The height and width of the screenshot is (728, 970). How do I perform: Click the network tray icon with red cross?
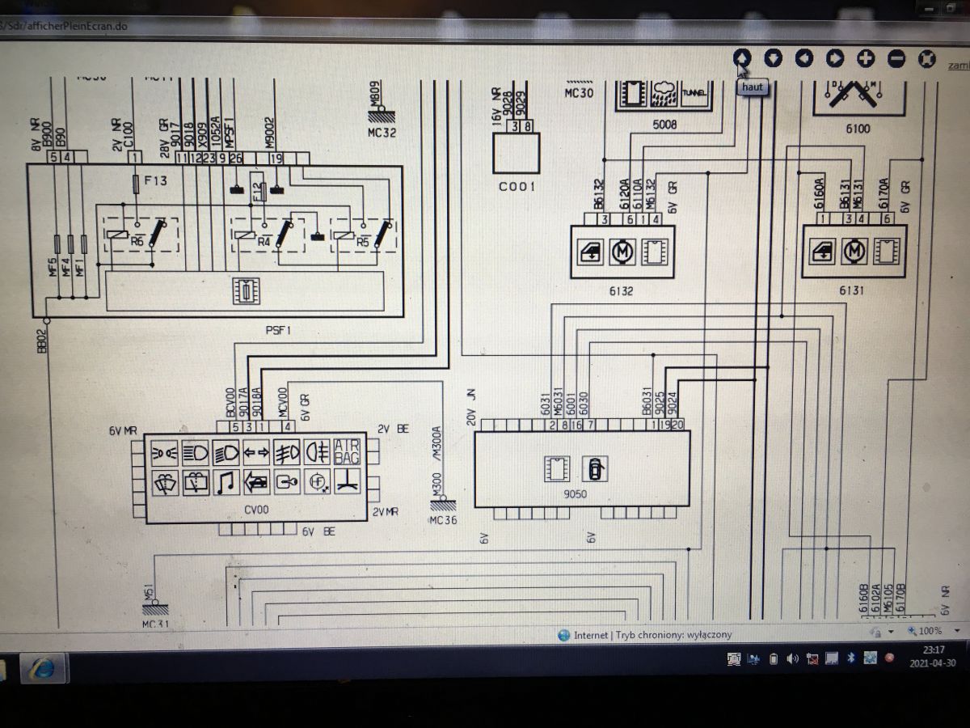(x=813, y=659)
